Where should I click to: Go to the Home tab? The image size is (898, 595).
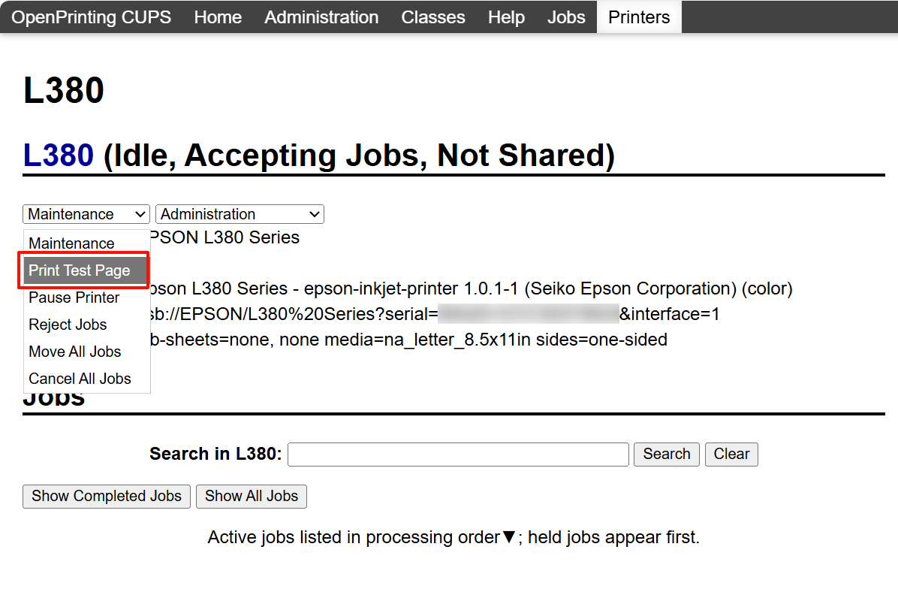tap(218, 17)
